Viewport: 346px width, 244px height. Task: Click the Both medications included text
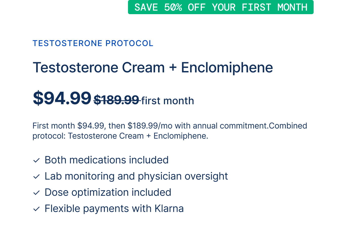click(x=106, y=160)
